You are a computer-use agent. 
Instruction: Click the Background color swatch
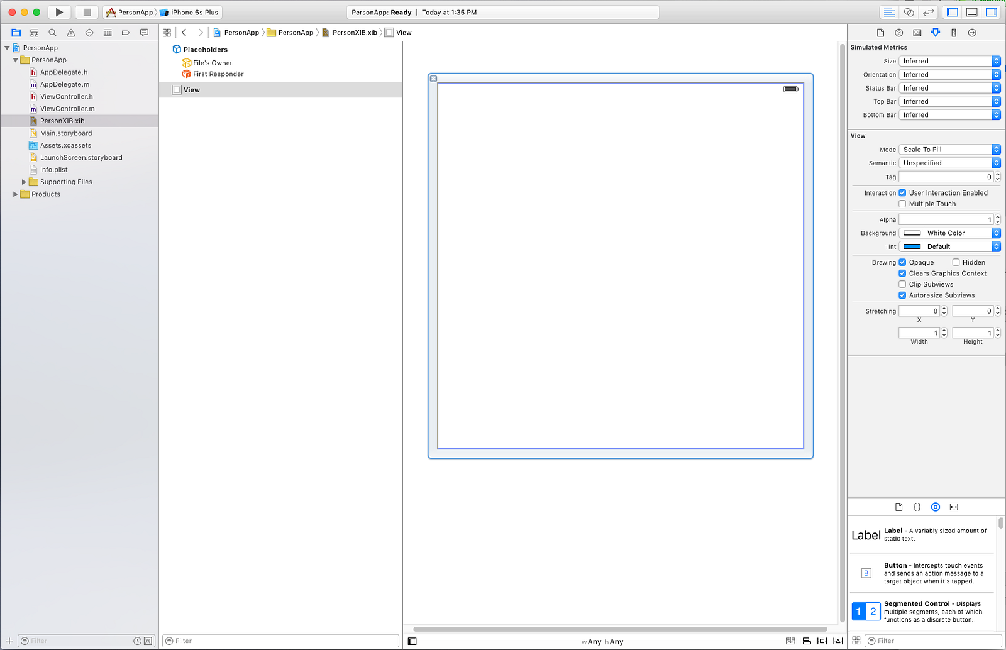[x=912, y=233]
